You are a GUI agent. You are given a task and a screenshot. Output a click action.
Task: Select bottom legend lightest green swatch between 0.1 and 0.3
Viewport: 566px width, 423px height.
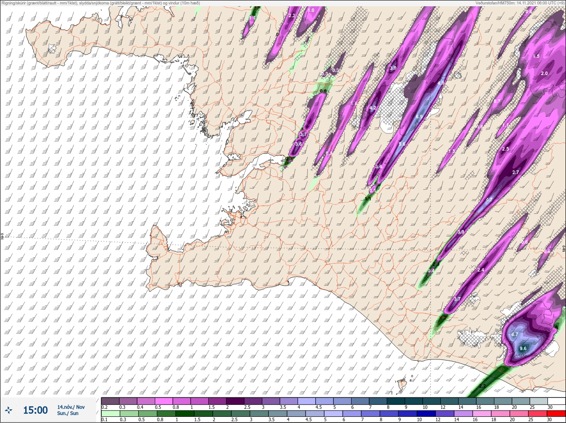[x=110, y=414]
